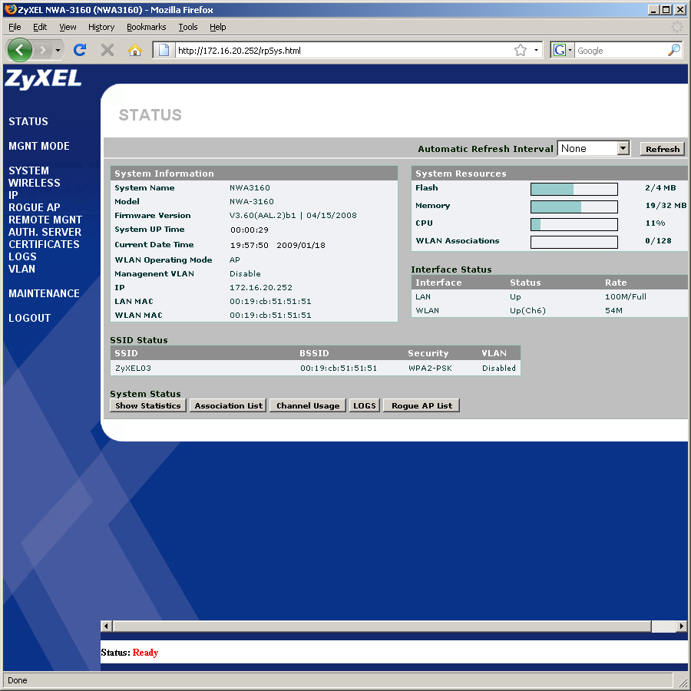The height and width of the screenshot is (691, 691).
Task: Click the browser Forward arrow button
Action: coord(43,50)
